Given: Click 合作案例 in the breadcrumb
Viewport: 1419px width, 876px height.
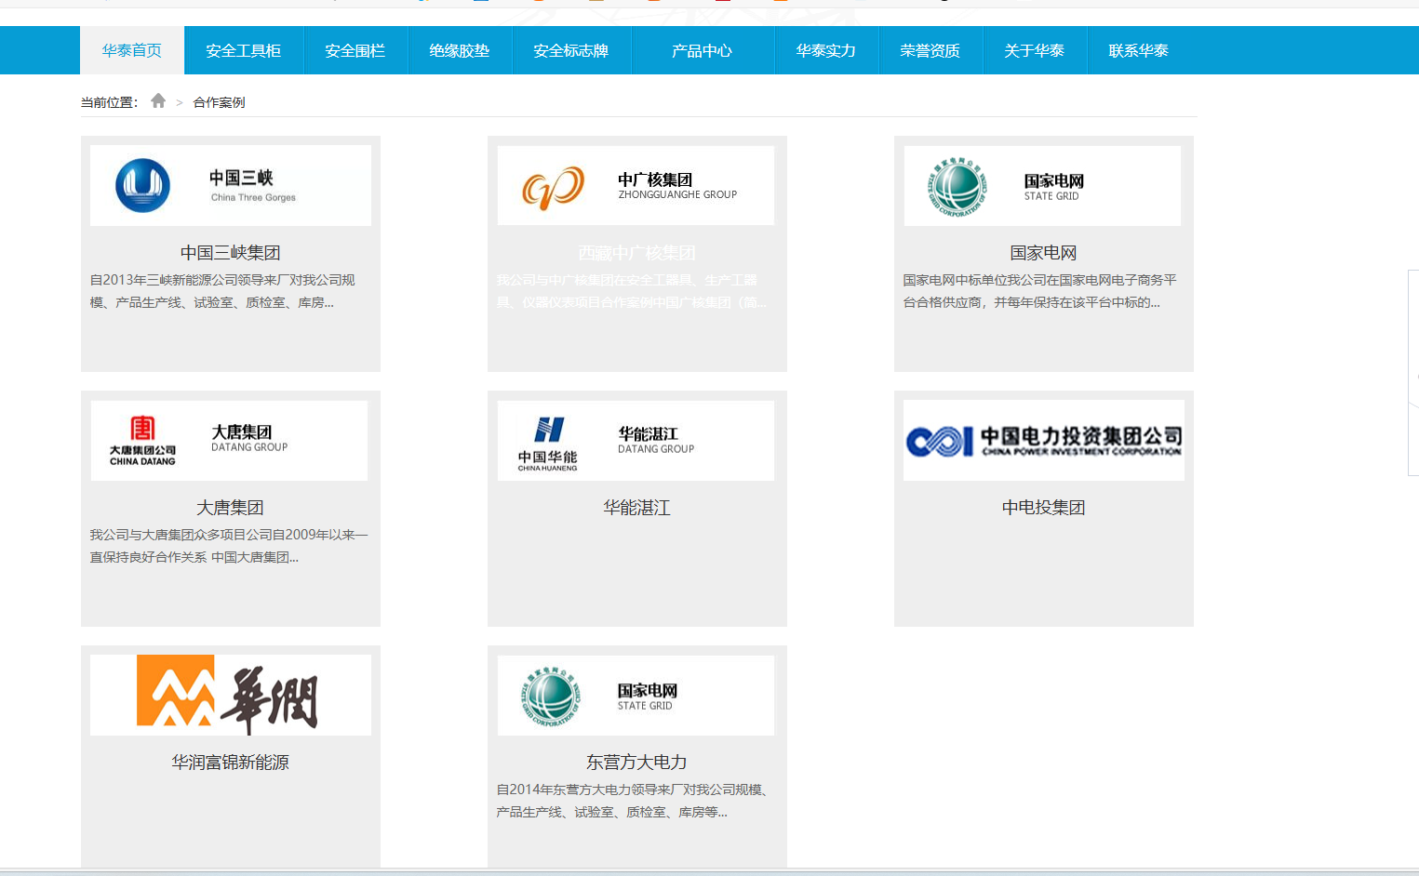Looking at the screenshot, I should pyautogui.click(x=219, y=102).
